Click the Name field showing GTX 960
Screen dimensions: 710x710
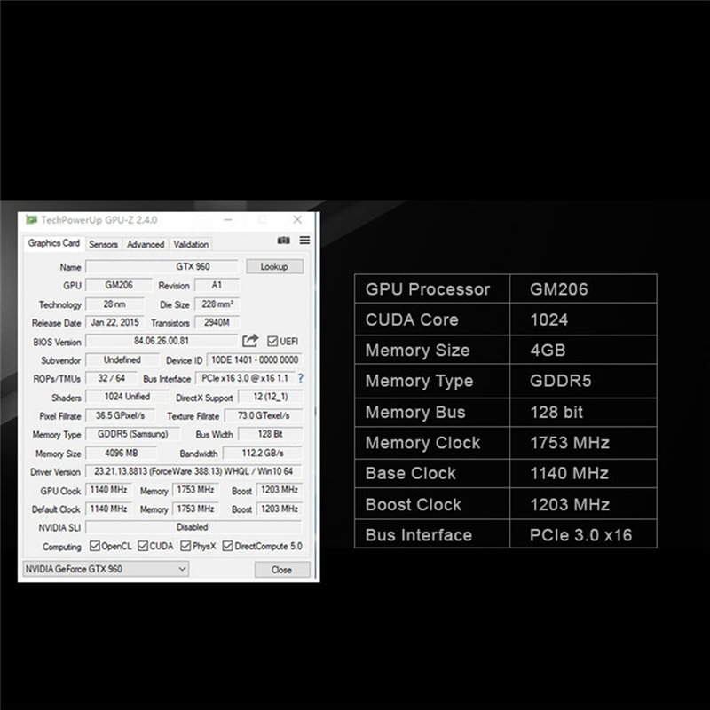[162, 266]
